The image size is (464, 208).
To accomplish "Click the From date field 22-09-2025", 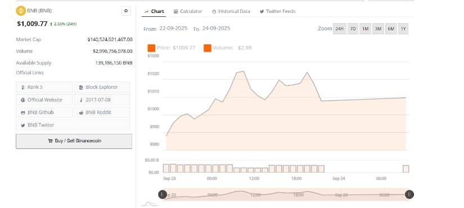I will [173, 29].
